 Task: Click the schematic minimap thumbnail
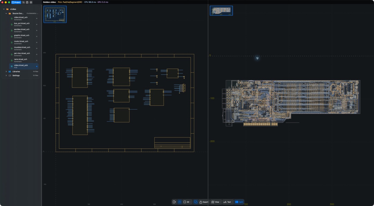pyautogui.click(x=55, y=14)
